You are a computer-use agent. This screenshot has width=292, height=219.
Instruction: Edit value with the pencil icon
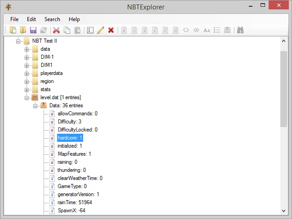click(100, 30)
